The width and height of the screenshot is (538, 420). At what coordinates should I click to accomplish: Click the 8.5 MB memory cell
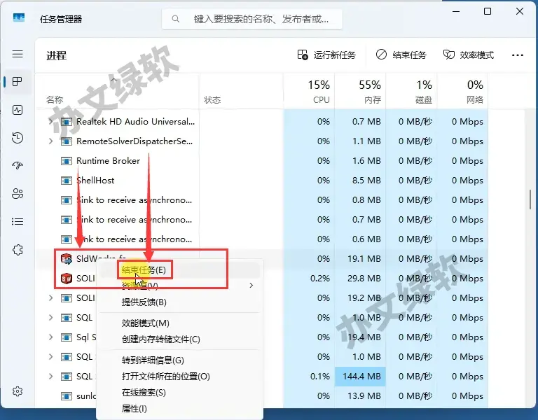360,181
